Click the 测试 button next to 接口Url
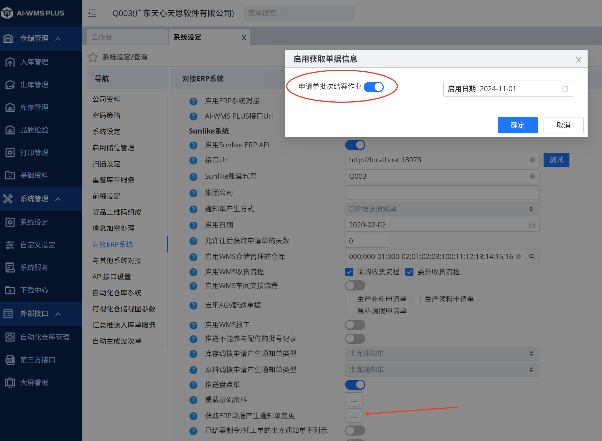 (x=556, y=160)
